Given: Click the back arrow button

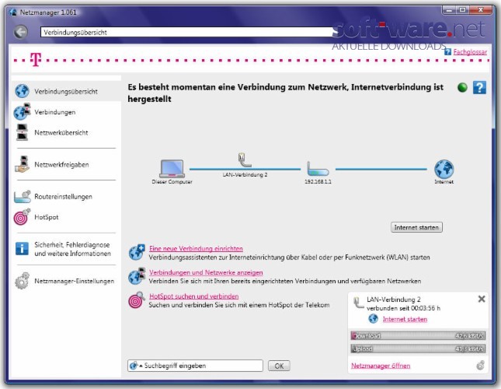Looking at the screenshot, I should pos(21,32).
